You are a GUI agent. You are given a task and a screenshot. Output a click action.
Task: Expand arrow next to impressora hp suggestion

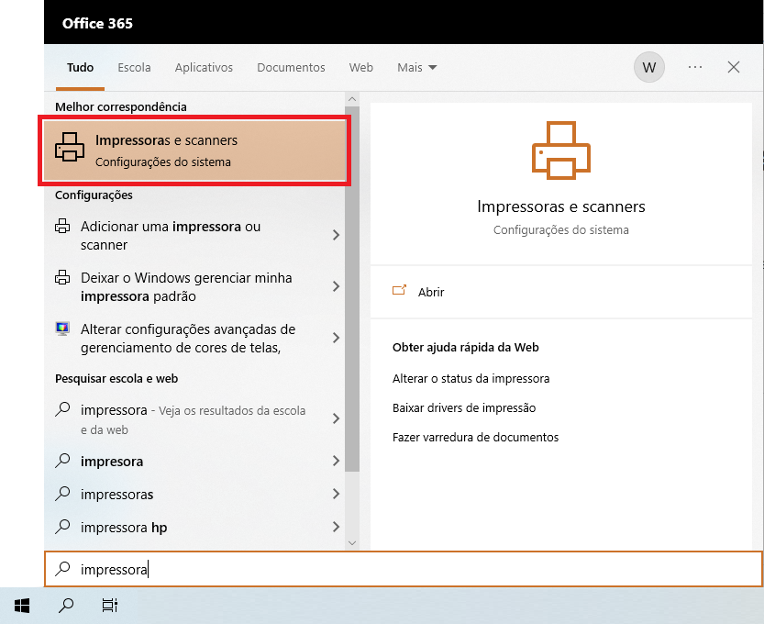pyautogui.click(x=336, y=528)
